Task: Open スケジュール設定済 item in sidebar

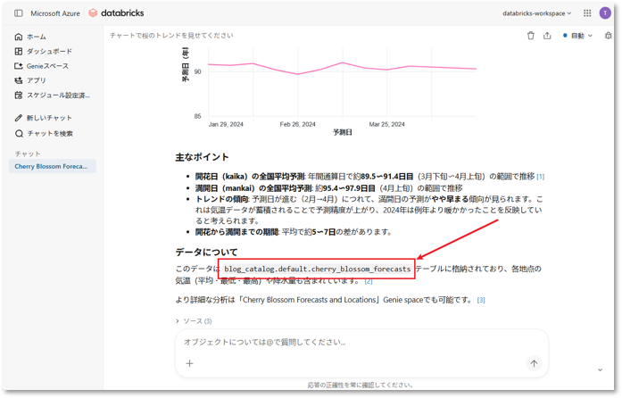Action: pyautogui.click(x=52, y=95)
